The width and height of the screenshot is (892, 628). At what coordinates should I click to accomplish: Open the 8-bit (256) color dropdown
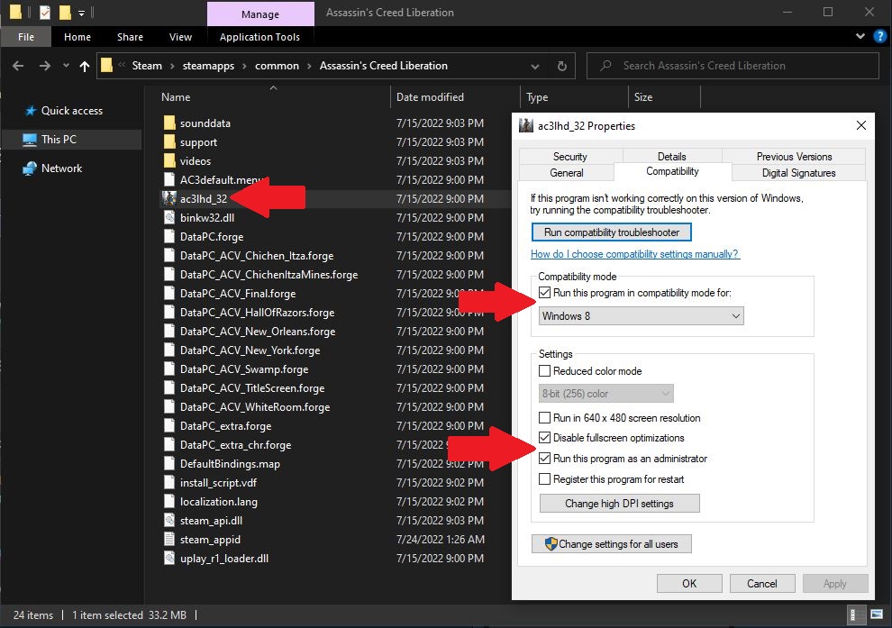click(x=605, y=394)
